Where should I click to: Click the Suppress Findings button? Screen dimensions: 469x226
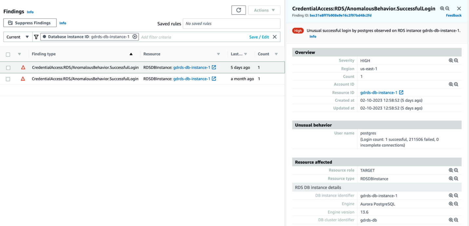(30, 23)
